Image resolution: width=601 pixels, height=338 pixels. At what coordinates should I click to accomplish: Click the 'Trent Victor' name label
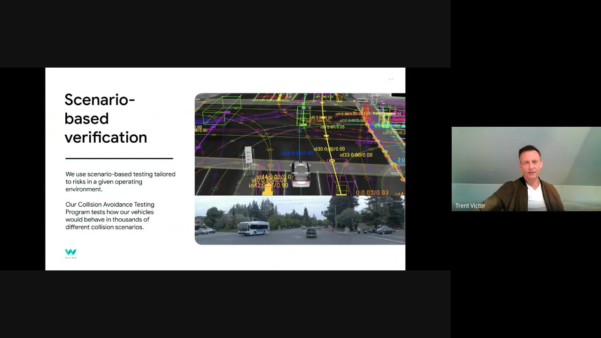[x=470, y=206]
